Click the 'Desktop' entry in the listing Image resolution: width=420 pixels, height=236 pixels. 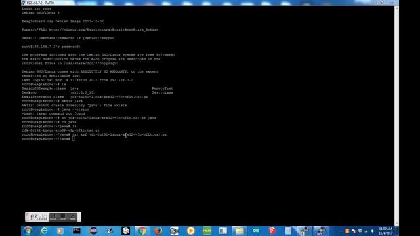[29, 92]
